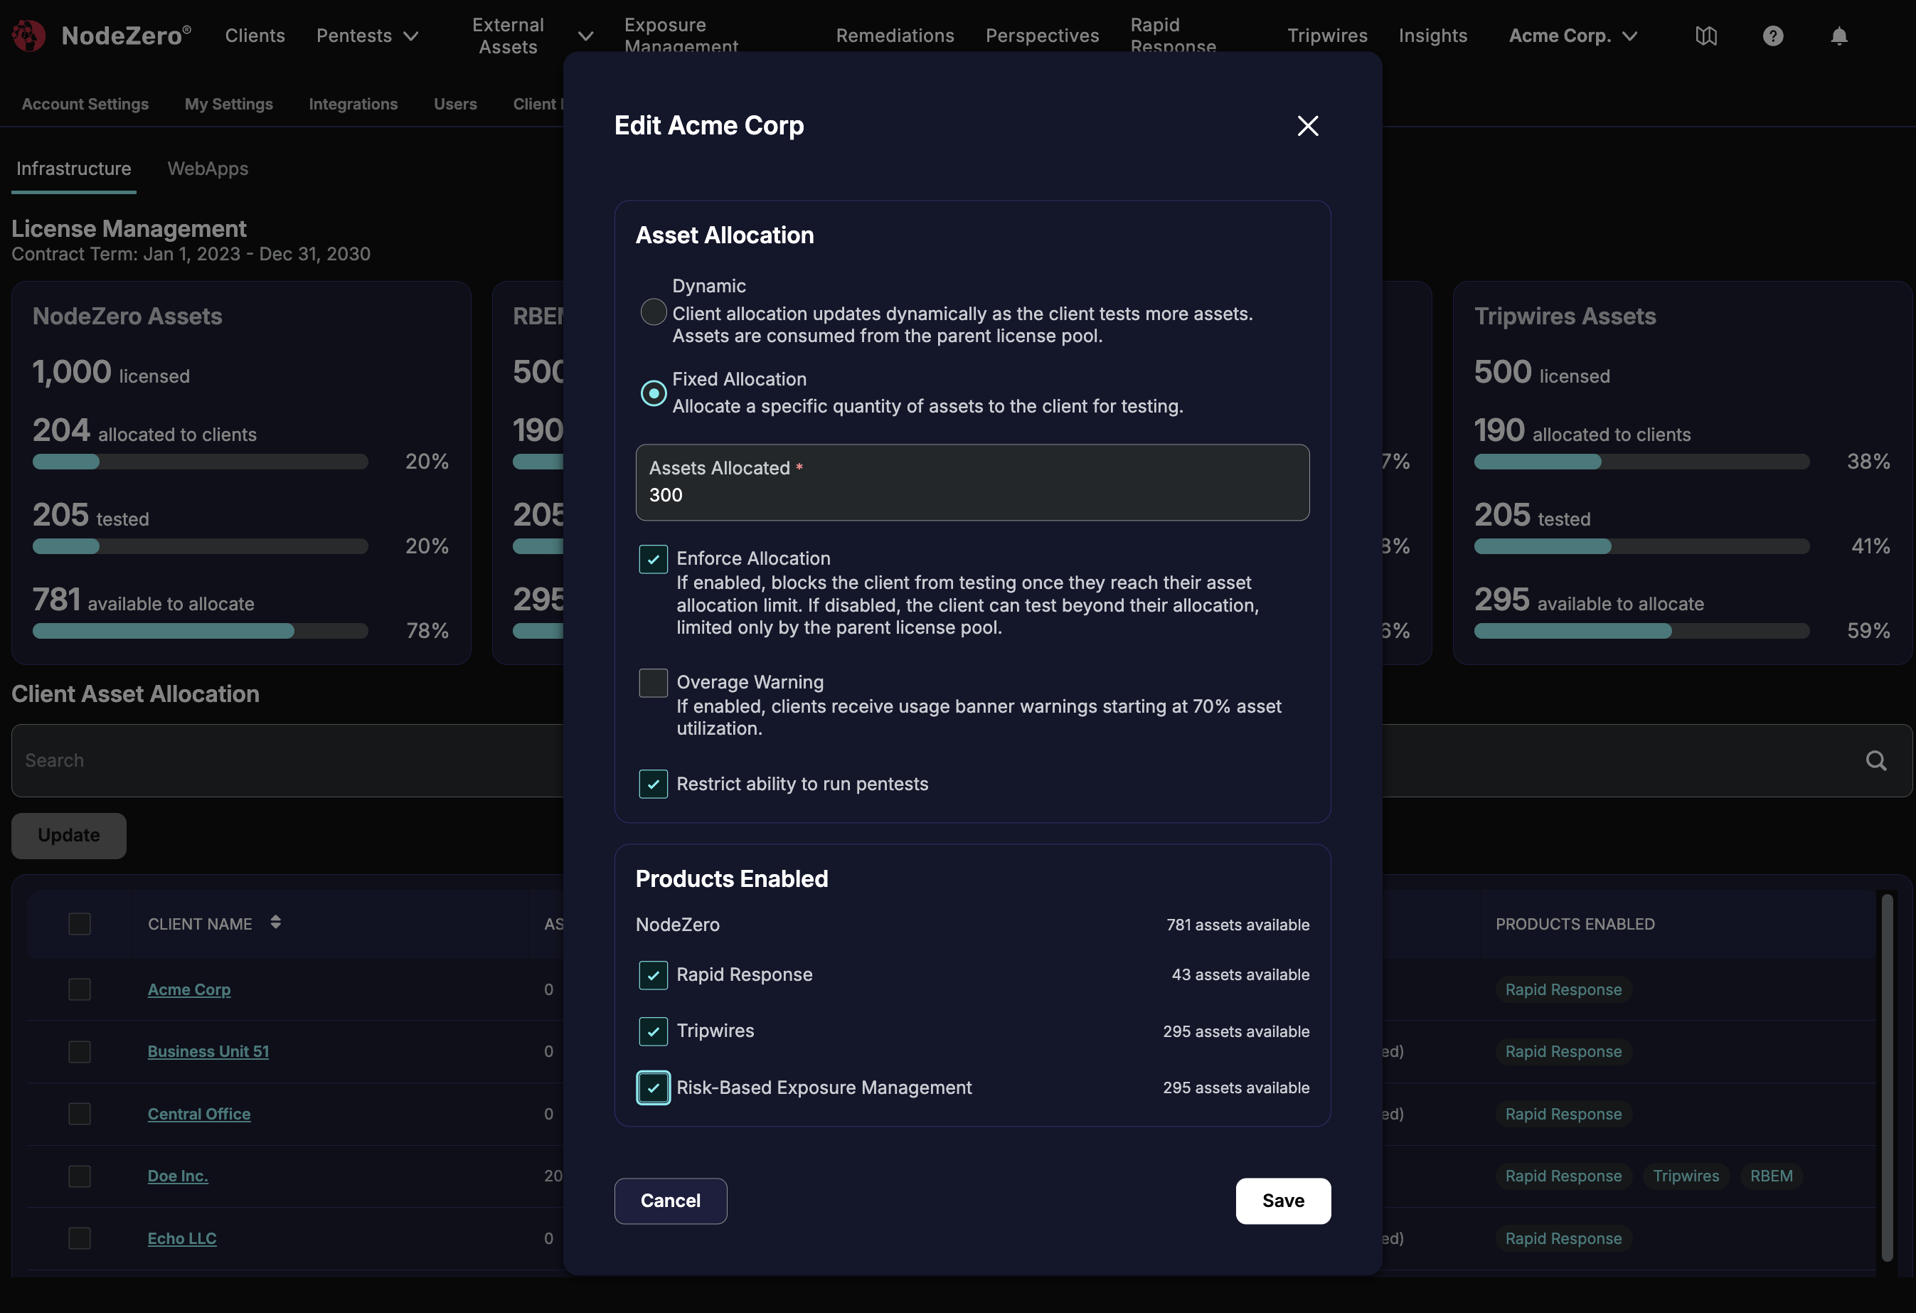Click the Tripwires tag in Doe Inc. row
1916x1313 pixels.
[1686, 1176]
